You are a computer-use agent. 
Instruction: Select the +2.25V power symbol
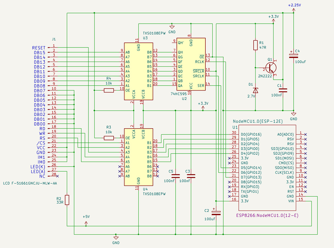coord(293,9)
